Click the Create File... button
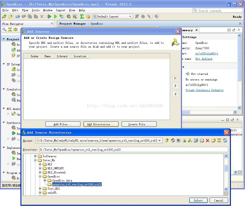 (x=139, y=124)
